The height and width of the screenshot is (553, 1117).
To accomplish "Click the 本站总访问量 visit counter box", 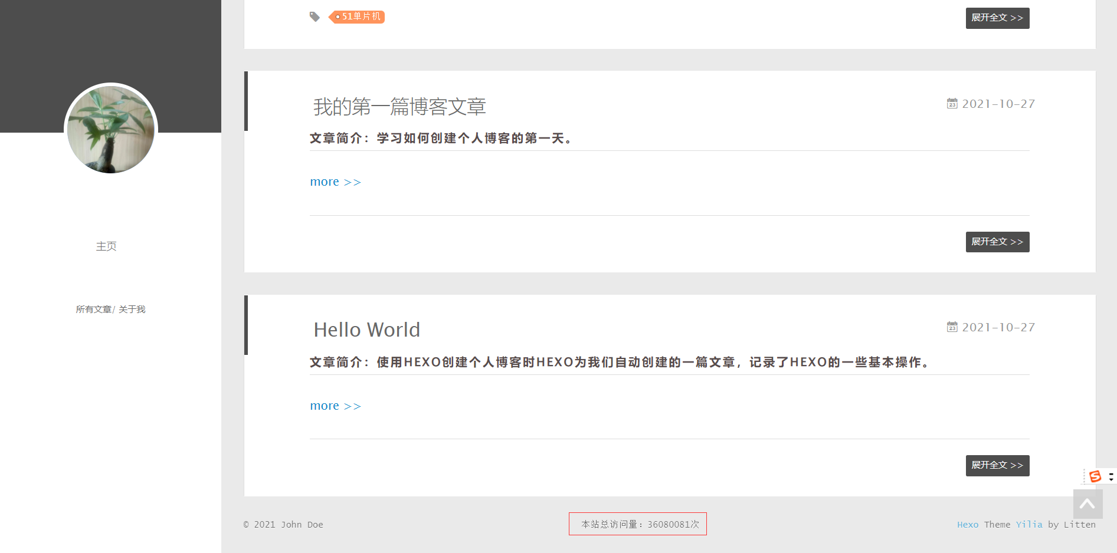I will (x=637, y=524).
